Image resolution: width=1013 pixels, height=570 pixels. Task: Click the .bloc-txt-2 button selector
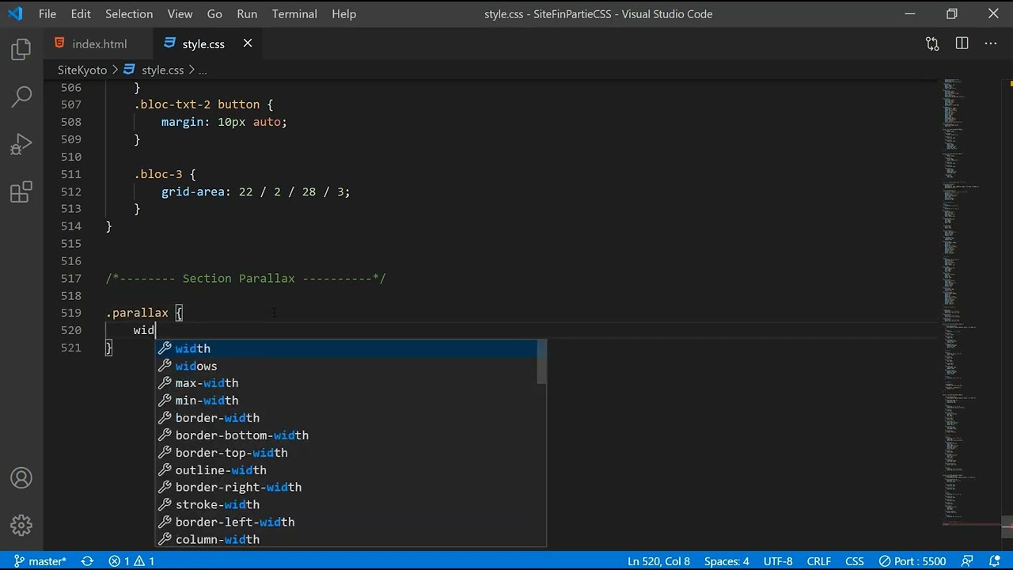click(196, 104)
